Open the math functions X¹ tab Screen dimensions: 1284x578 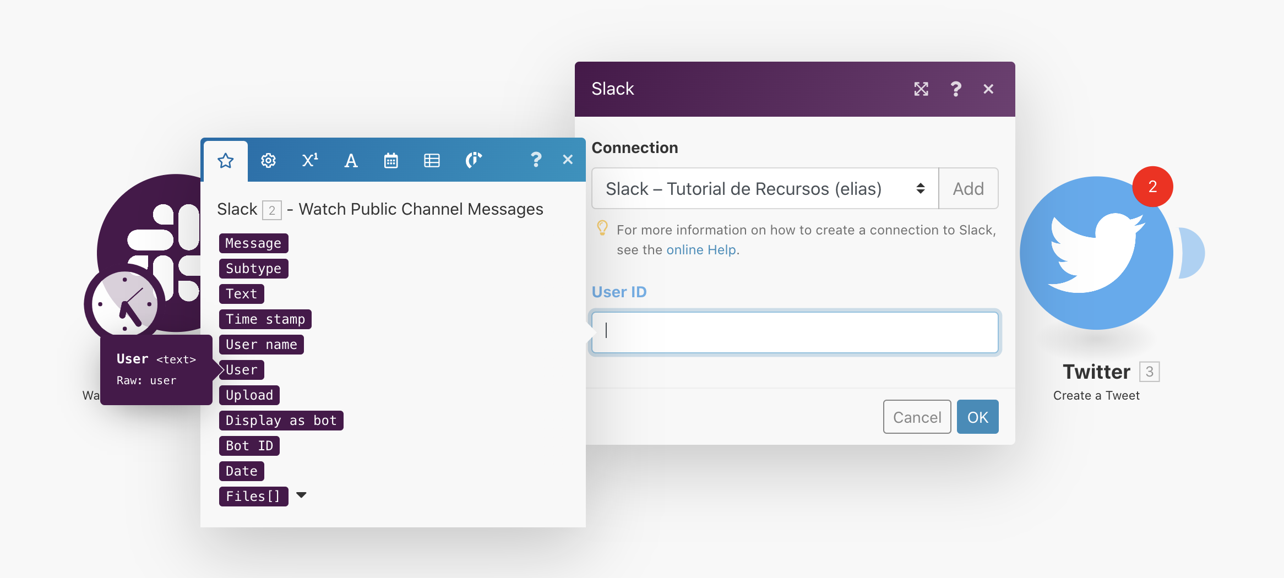310,160
